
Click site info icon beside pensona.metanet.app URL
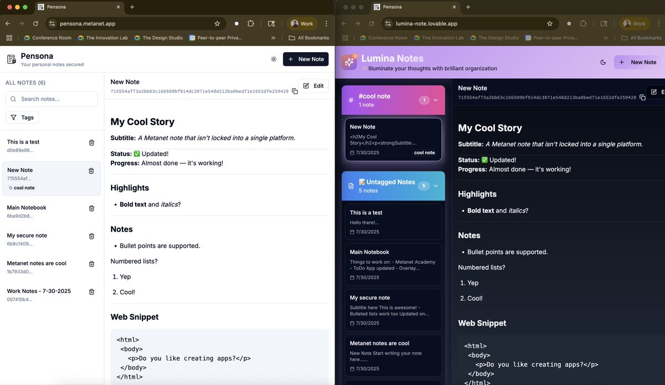coord(52,24)
